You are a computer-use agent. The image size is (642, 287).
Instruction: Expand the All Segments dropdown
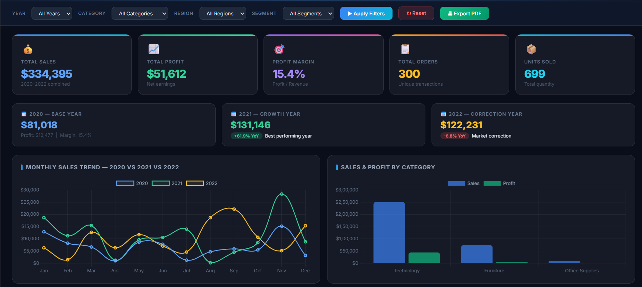point(308,13)
